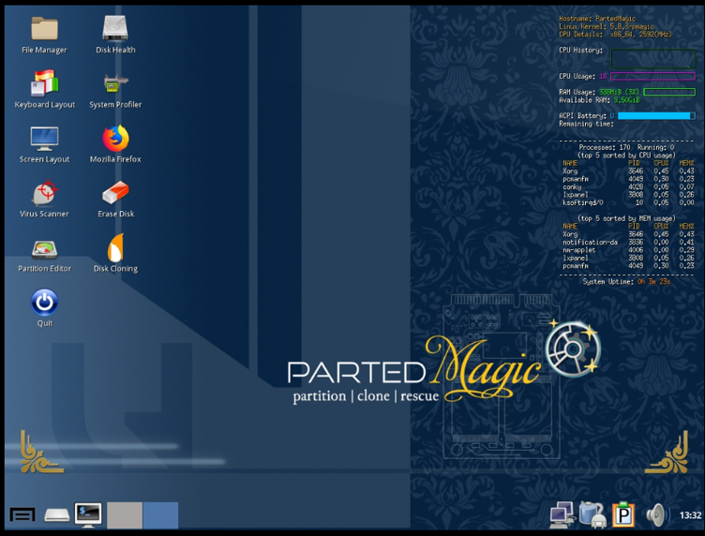Screen dimensions: 705x536
Task: Click the conky process row
Action: coord(628,186)
